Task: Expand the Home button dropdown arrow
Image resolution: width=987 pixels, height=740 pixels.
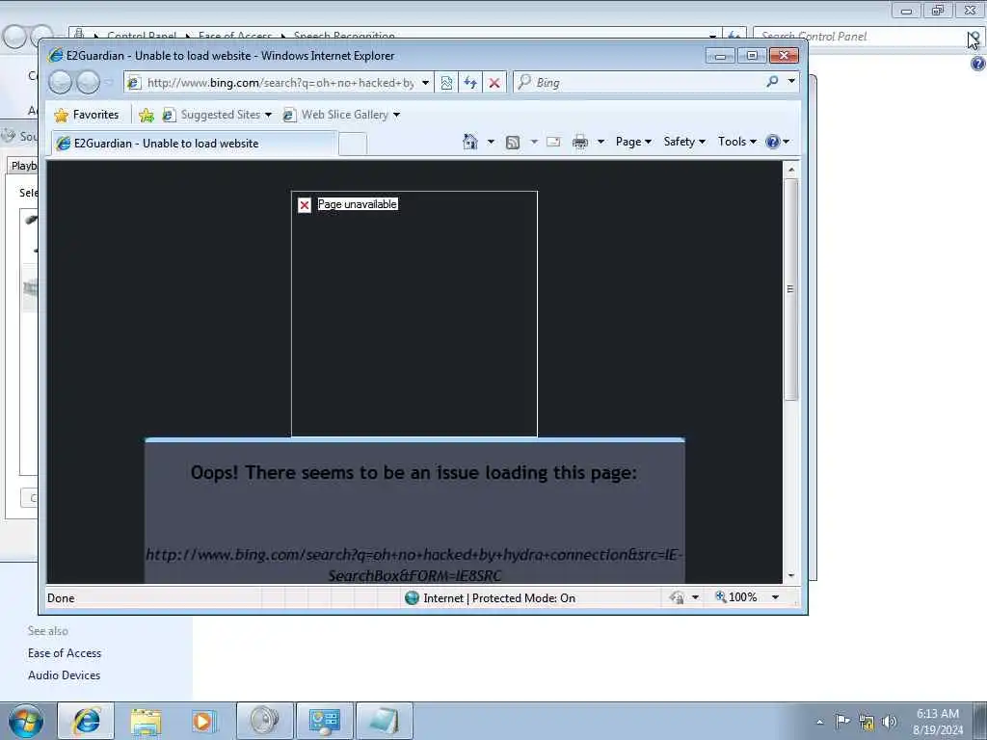Action: (491, 142)
